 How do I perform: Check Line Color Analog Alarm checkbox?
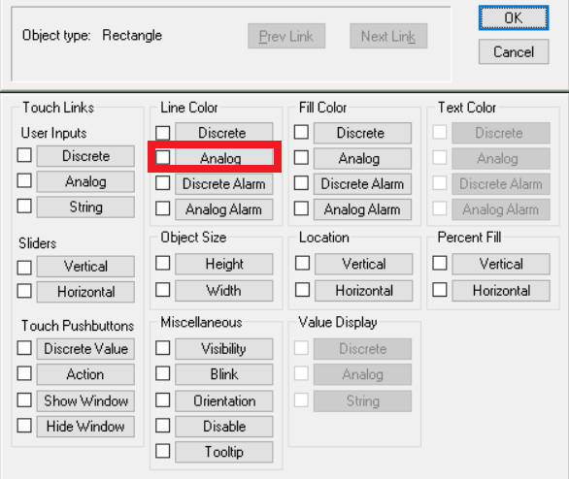click(x=162, y=208)
